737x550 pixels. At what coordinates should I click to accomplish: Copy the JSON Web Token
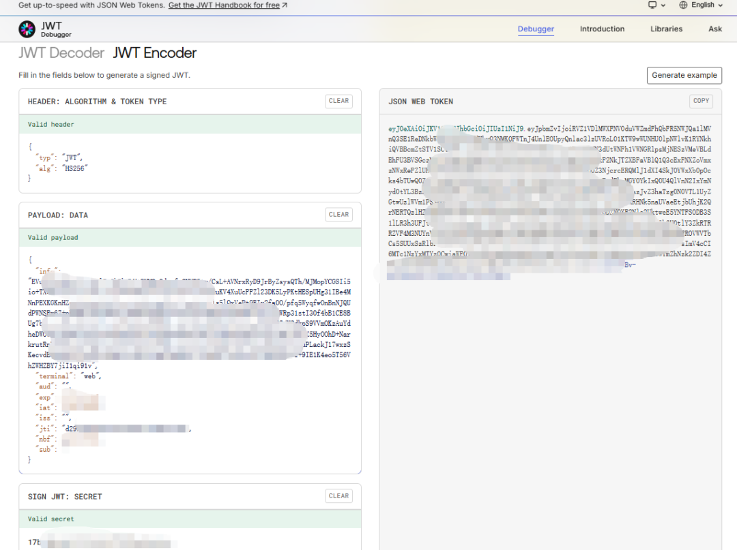click(x=701, y=101)
